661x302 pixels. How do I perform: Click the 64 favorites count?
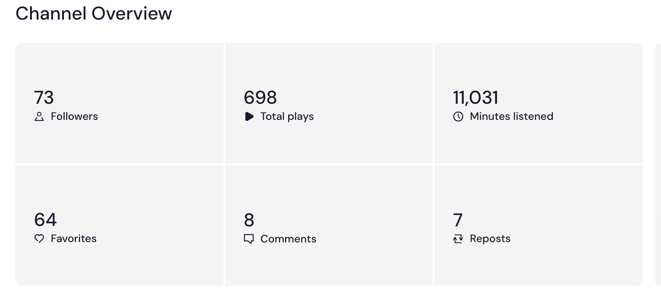coord(45,220)
